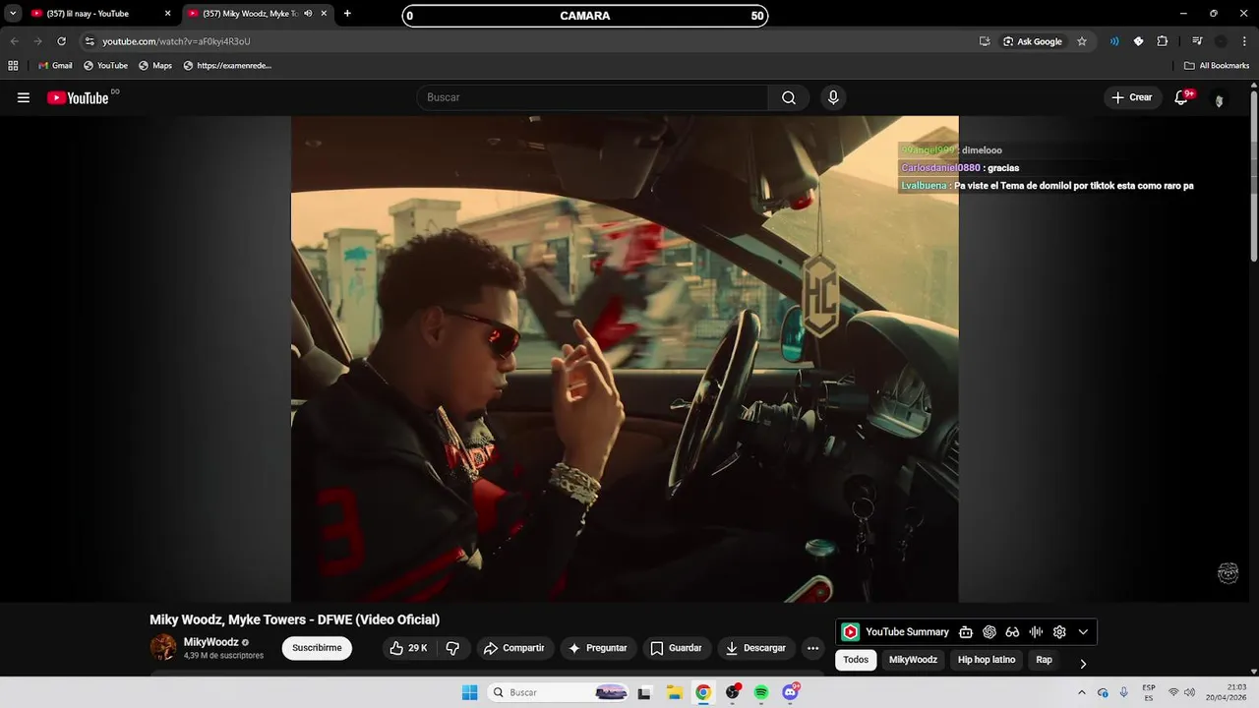Focus the YouTube Buscar search field
Screen dimensions: 1259x708
(592, 97)
